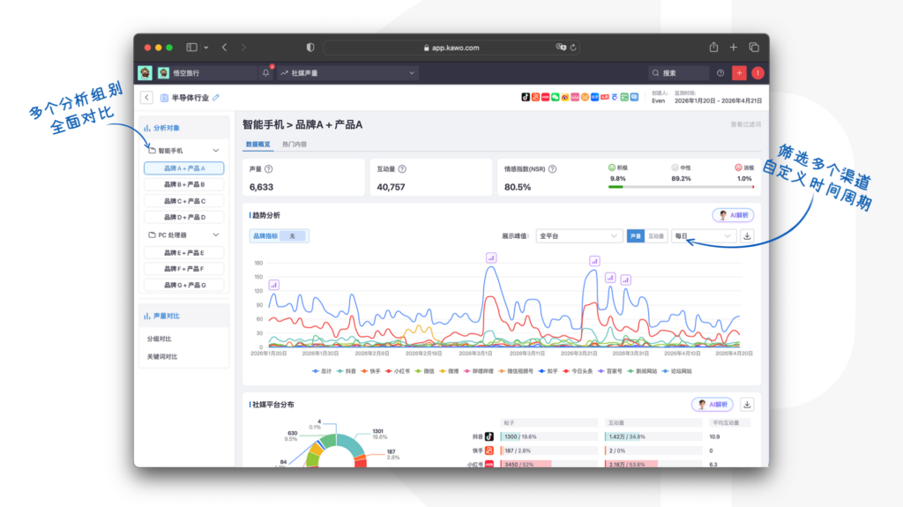Screen dimensions: 903x507
Task: Open the help question mark in top bar
Action: [x=720, y=73]
